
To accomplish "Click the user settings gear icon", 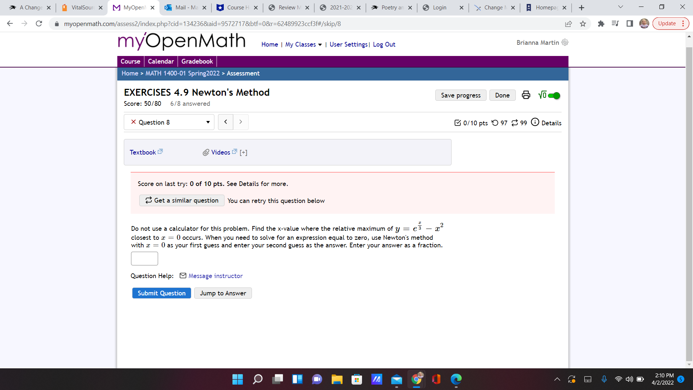I will pyautogui.click(x=565, y=43).
